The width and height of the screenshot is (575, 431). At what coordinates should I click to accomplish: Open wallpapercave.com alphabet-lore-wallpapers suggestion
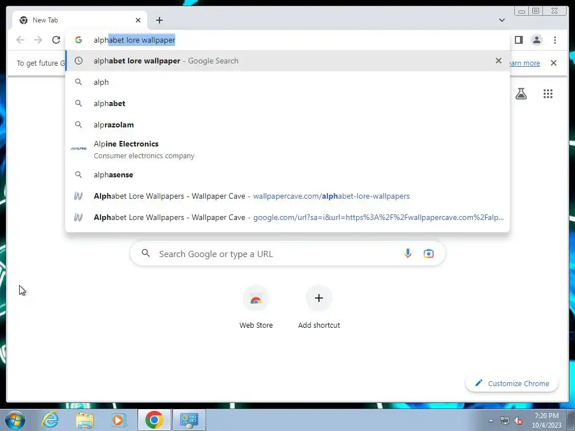(x=287, y=196)
